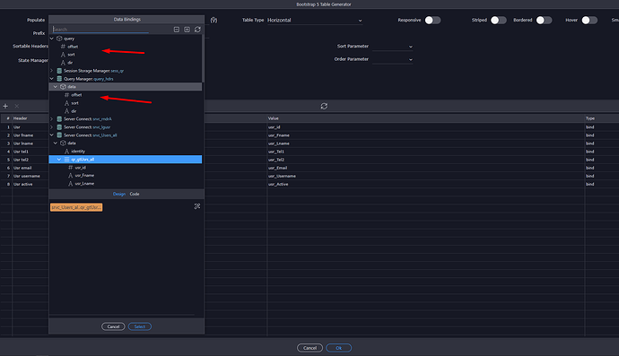This screenshot has height=356, width=619.
Task: Click the magic wand icon beside expression
Action: point(197,206)
